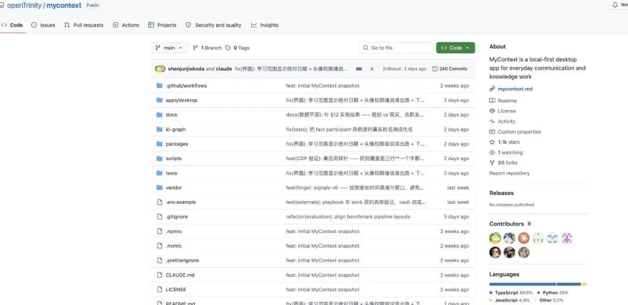
Task: Open the claude co-author link
Action: point(224,68)
